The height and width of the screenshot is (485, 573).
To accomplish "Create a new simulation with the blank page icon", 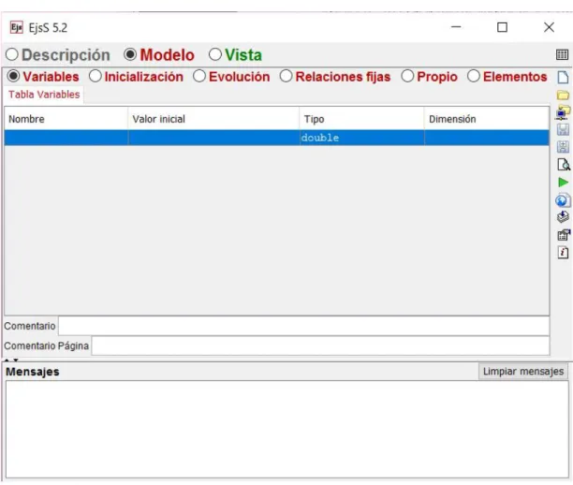I will click(x=563, y=77).
